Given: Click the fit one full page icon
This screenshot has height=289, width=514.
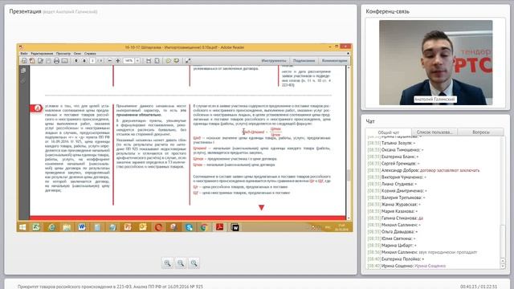Looking at the screenshot, I should point(157,61).
